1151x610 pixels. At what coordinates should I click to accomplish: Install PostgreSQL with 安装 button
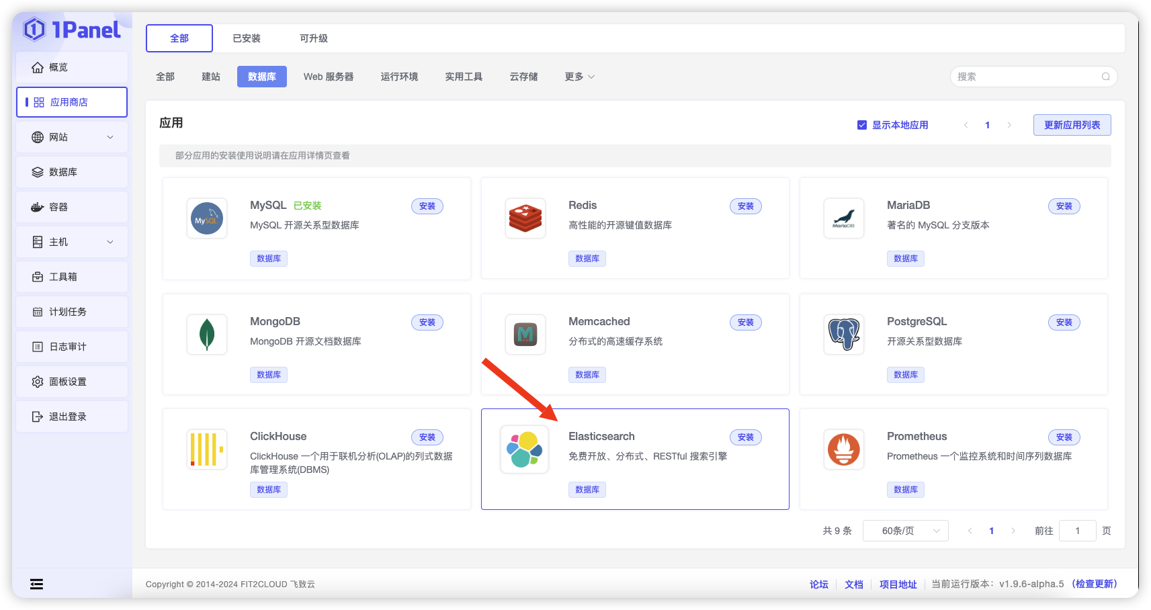pos(1064,322)
